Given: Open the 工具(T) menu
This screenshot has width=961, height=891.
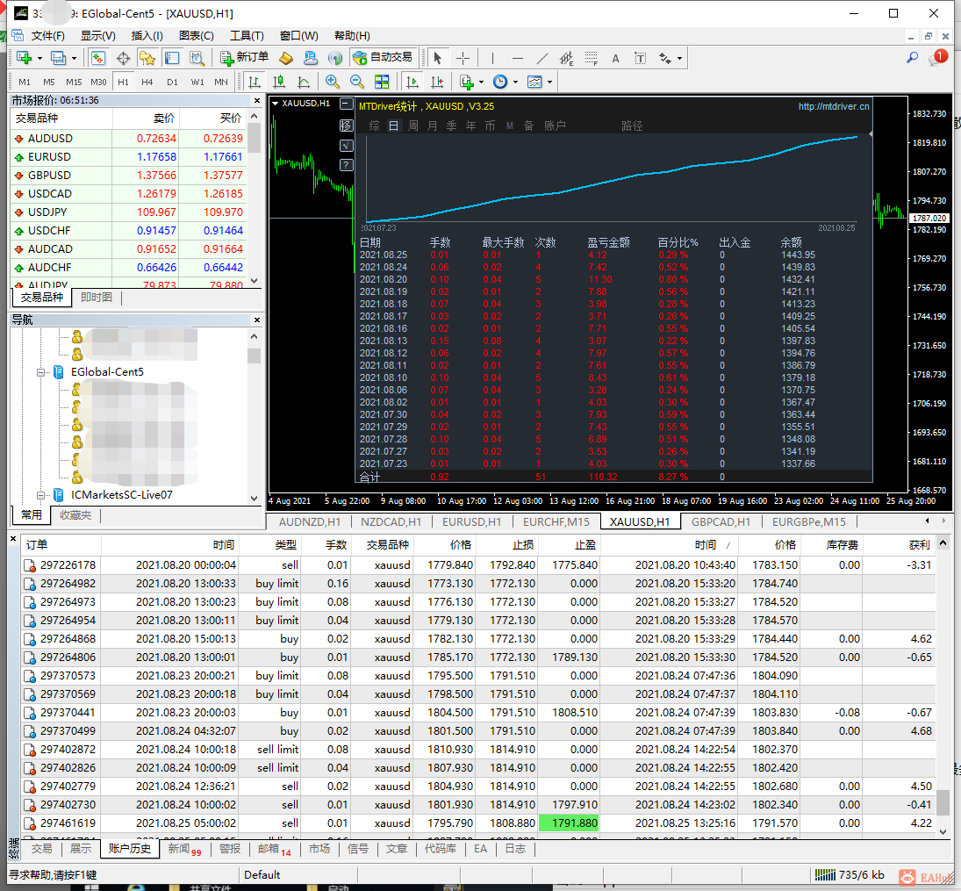Looking at the screenshot, I should pyautogui.click(x=247, y=36).
